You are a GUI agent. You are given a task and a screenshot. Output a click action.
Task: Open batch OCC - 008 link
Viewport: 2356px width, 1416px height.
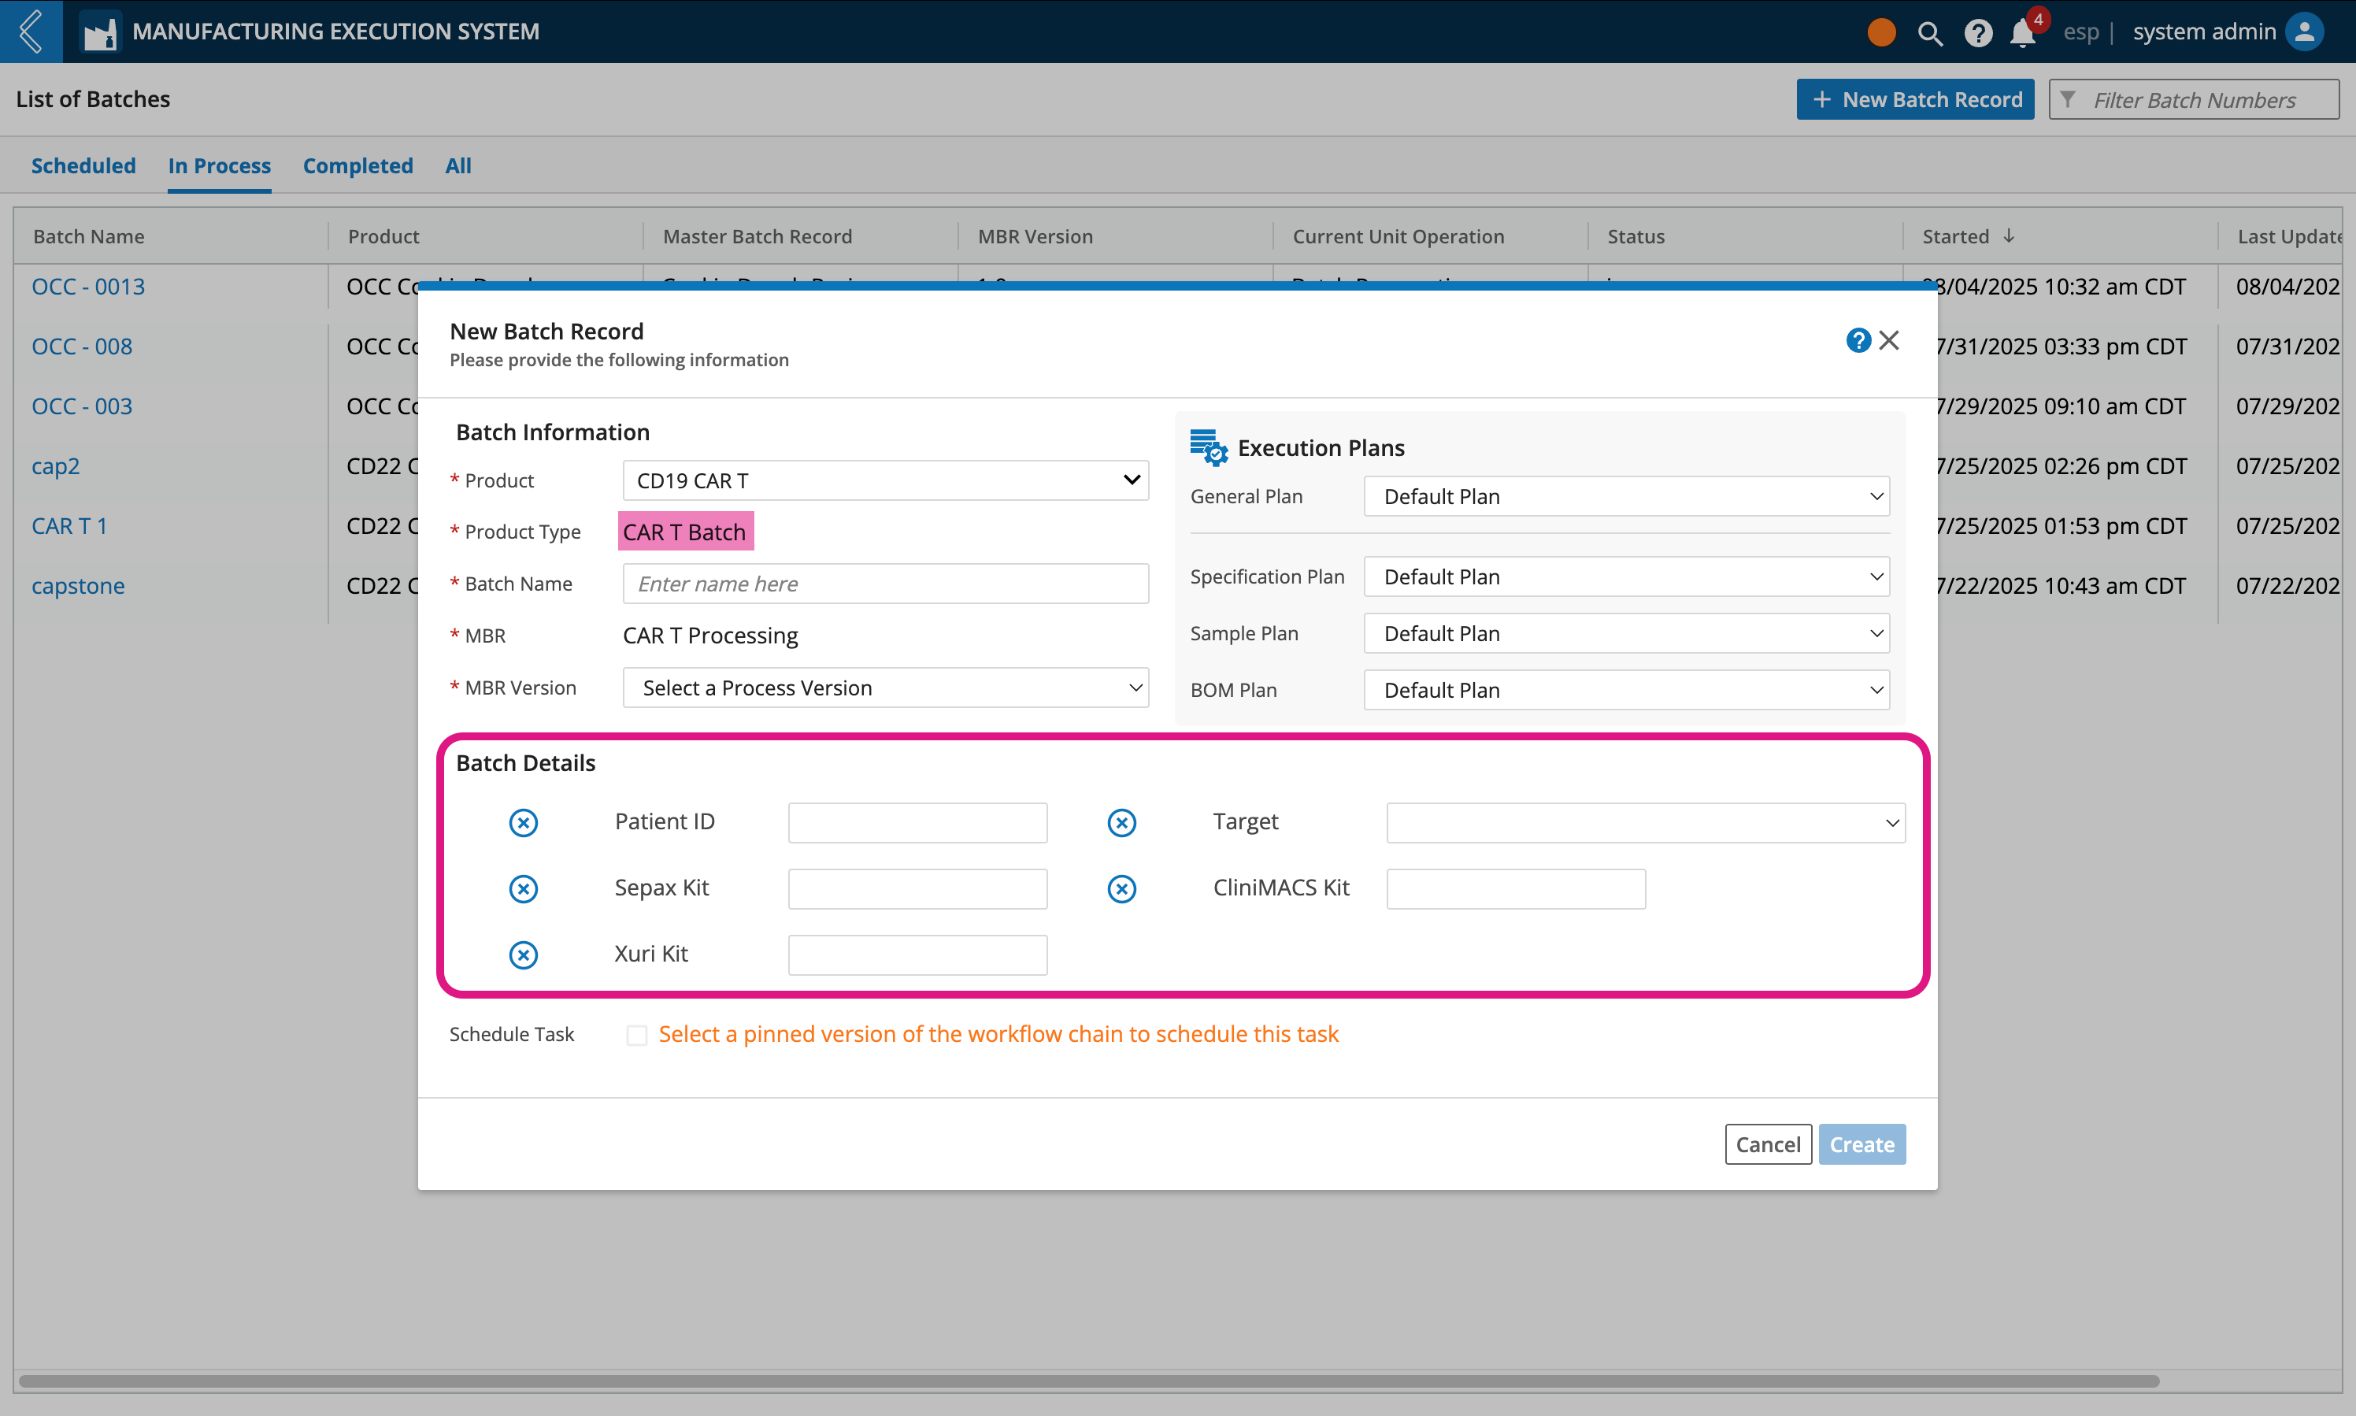coord(82,347)
